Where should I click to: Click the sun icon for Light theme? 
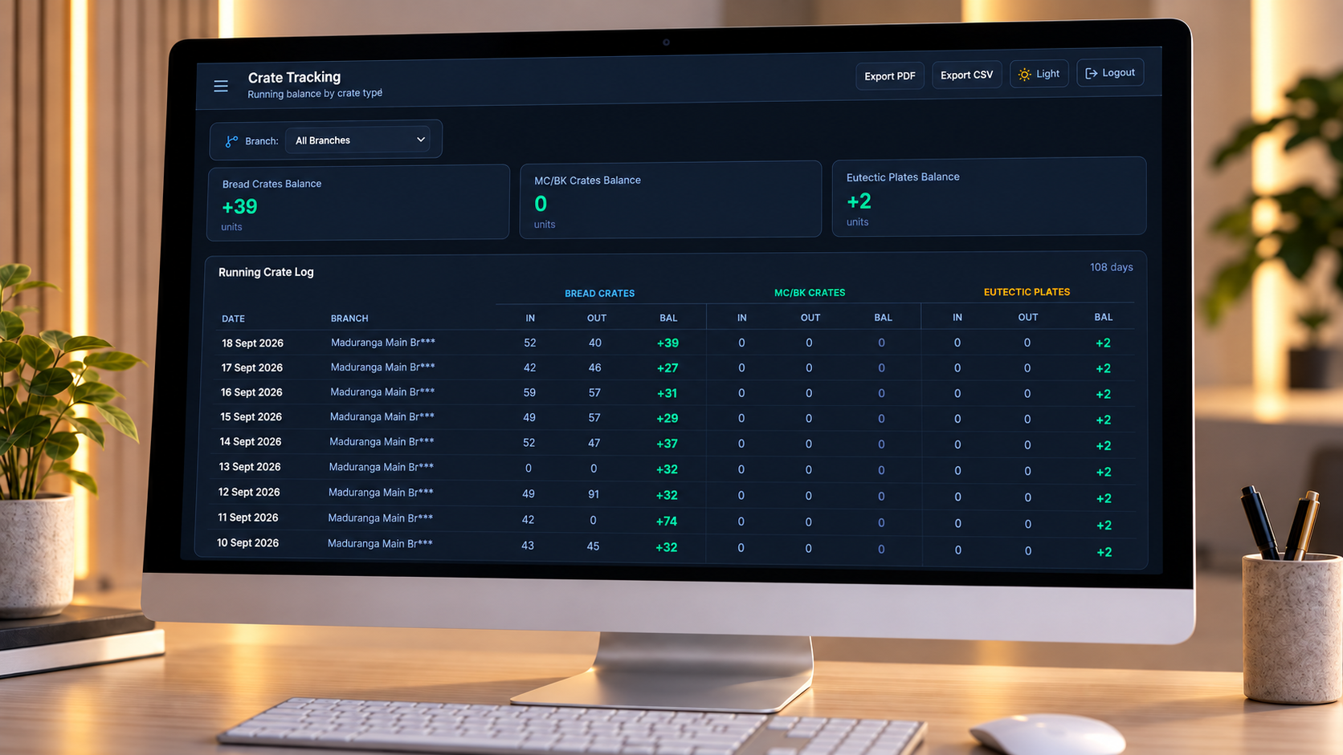click(1024, 75)
